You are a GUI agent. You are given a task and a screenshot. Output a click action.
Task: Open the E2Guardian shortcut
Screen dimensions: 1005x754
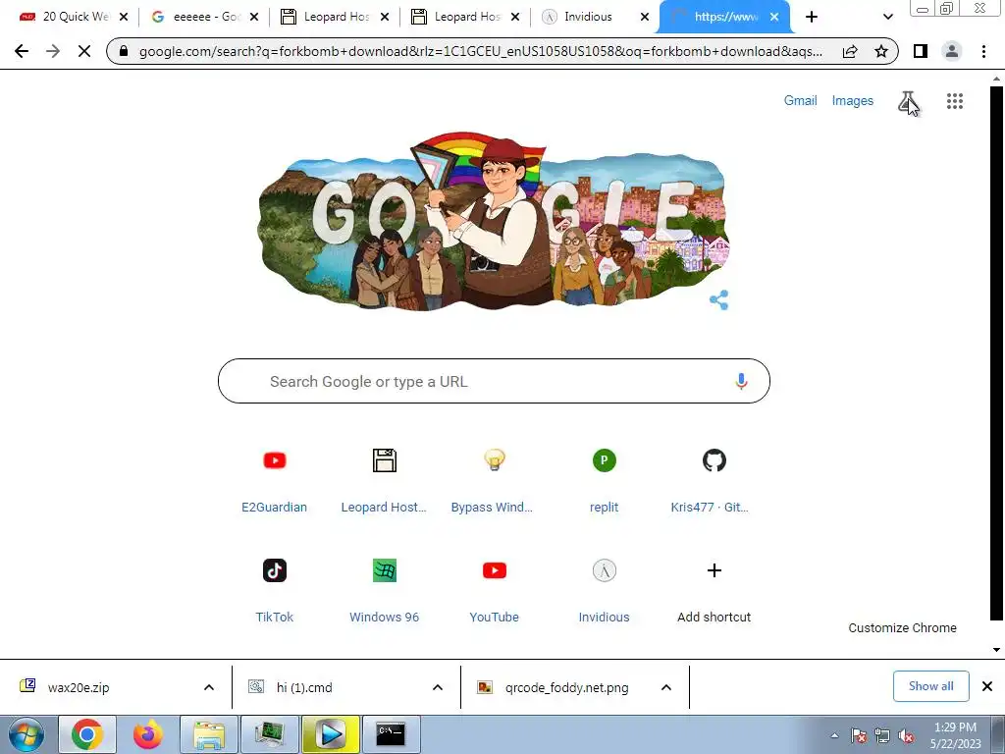pyautogui.click(x=275, y=481)
